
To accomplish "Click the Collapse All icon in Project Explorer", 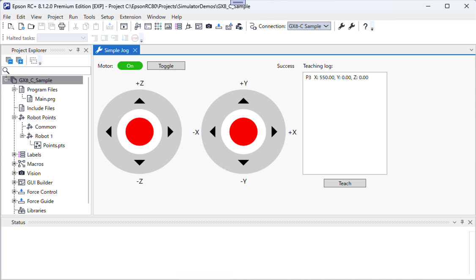I will pyautogui.click(x=9, y=61).
